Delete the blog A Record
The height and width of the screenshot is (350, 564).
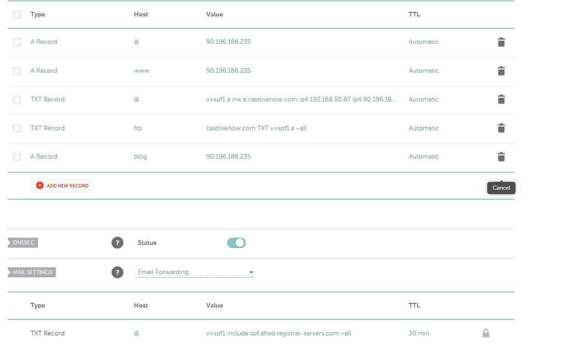(x=501, y=157)
